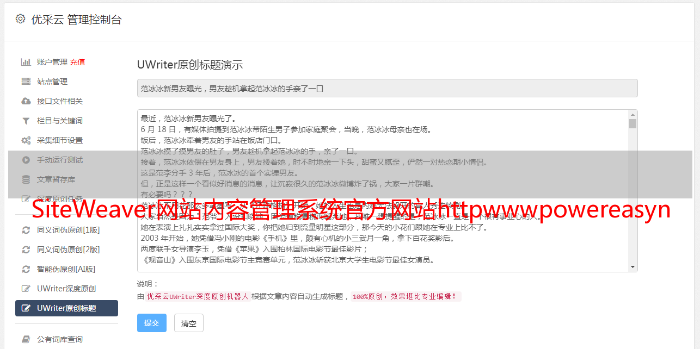Open 栏目与关键词 filter icon
The image size is (700, 349).
26,121
